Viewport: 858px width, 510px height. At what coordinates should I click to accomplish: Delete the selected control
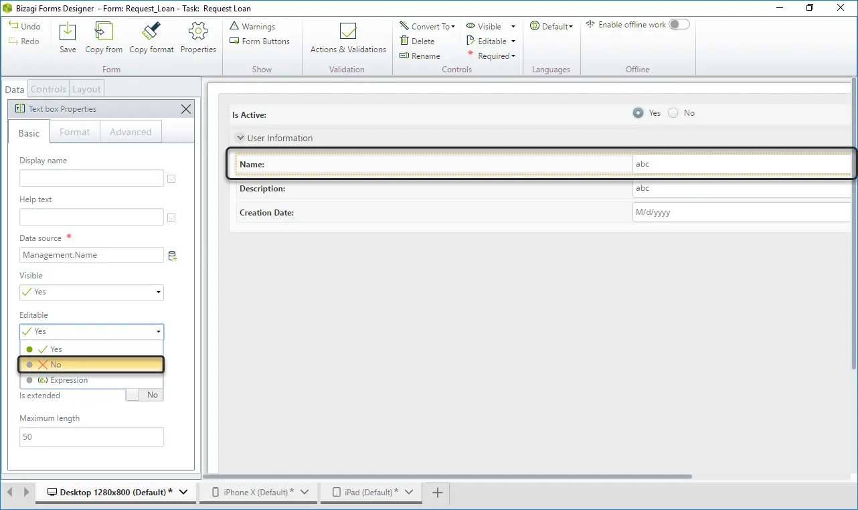point(417,41)
